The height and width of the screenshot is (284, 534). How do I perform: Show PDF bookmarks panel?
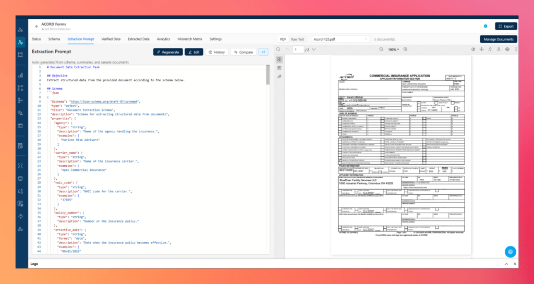pos(280,68)
